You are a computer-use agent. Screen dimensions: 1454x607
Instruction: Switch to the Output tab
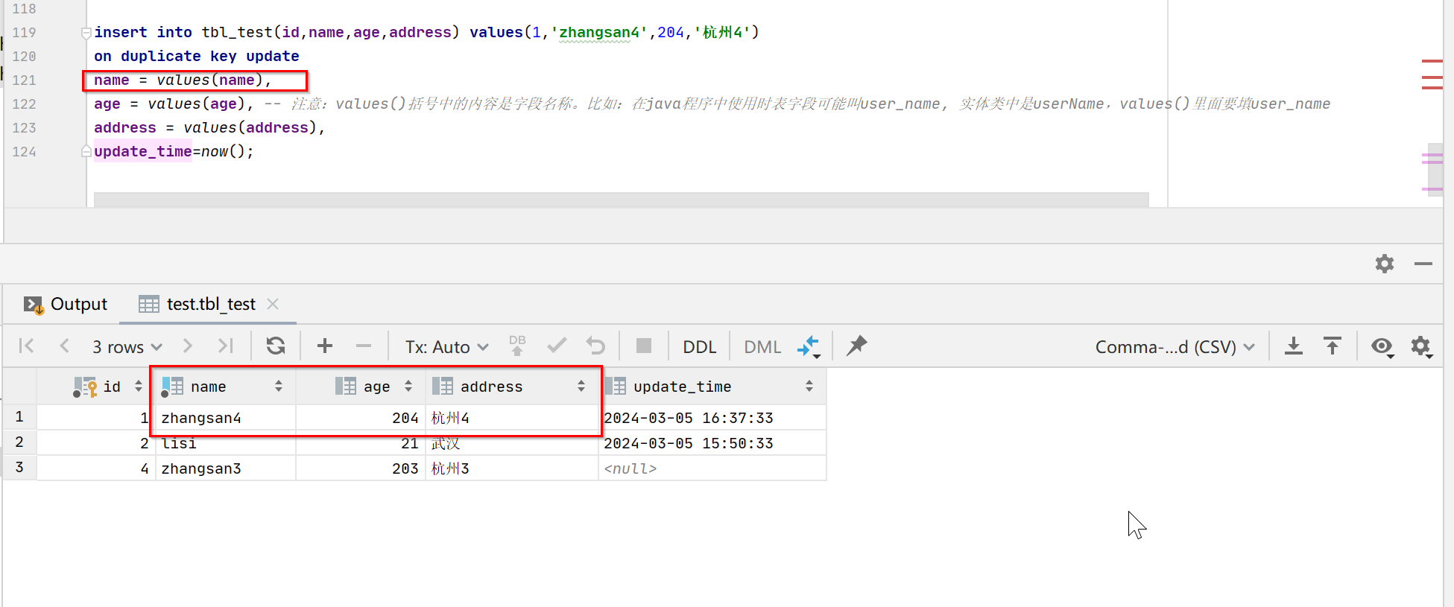coord(66,304)
